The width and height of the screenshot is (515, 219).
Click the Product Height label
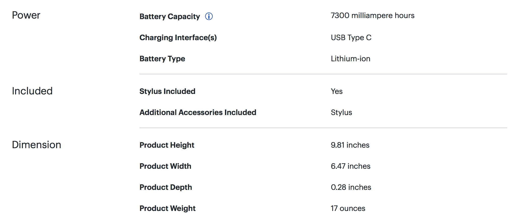(167, 145)
